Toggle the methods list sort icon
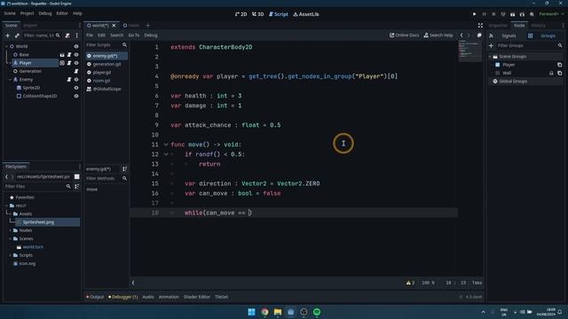 point(124,169)
